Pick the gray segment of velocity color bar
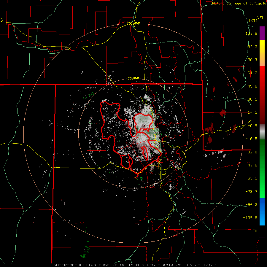Screen dimensions: 267x267 (x=262, y=132)
